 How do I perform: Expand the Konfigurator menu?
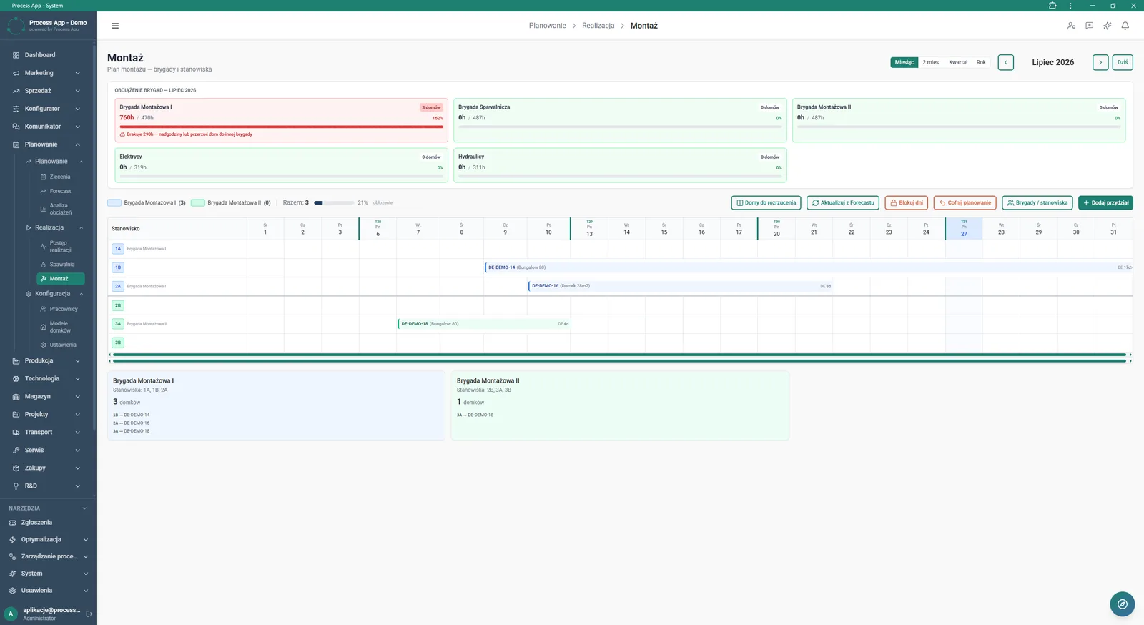(x=48, y=109)
